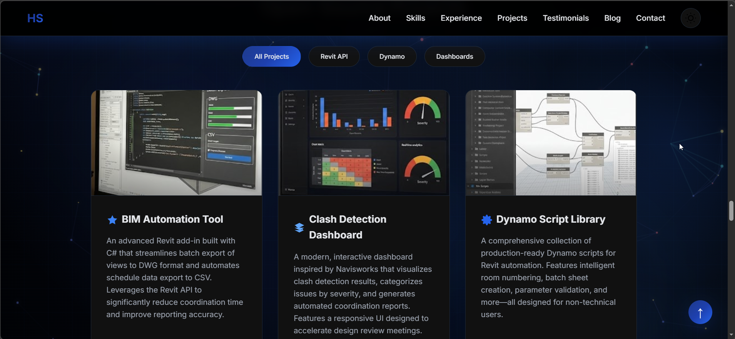
Task: Select the All Projects filter
Action: pyautogui.click(x=271, y=56)
